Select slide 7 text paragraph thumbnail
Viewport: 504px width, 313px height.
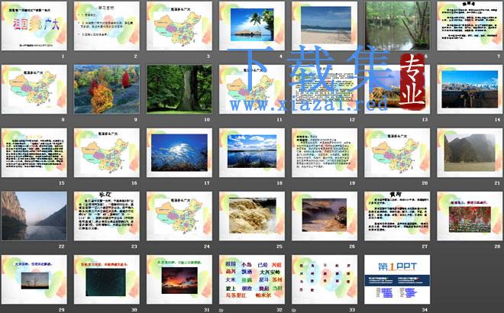(470, 26)
